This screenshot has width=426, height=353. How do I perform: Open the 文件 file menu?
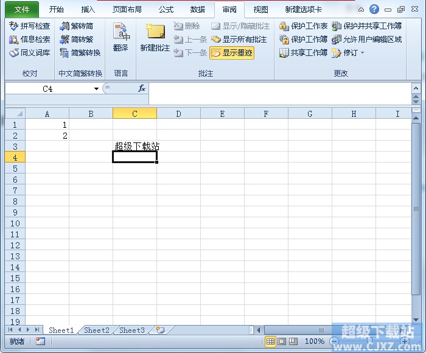pos(22,10)
